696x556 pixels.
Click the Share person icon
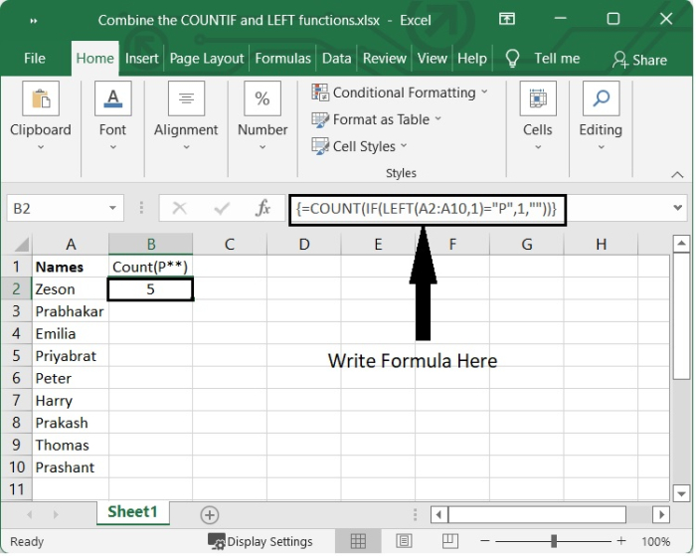pyautogui.click(x=619, y=60)
